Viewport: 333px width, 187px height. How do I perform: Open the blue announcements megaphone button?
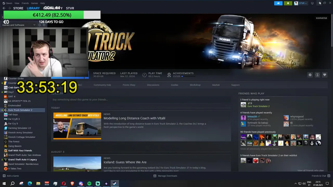tap(278, 3)
